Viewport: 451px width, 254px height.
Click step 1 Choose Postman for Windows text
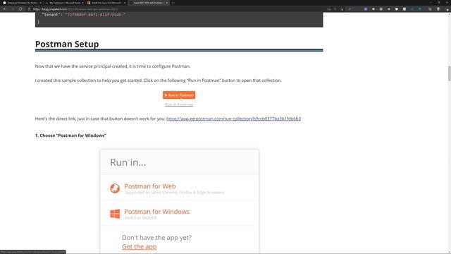point(70,135)
